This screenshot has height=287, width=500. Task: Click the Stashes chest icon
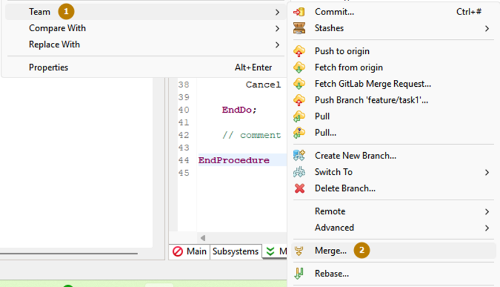point(299,28)
